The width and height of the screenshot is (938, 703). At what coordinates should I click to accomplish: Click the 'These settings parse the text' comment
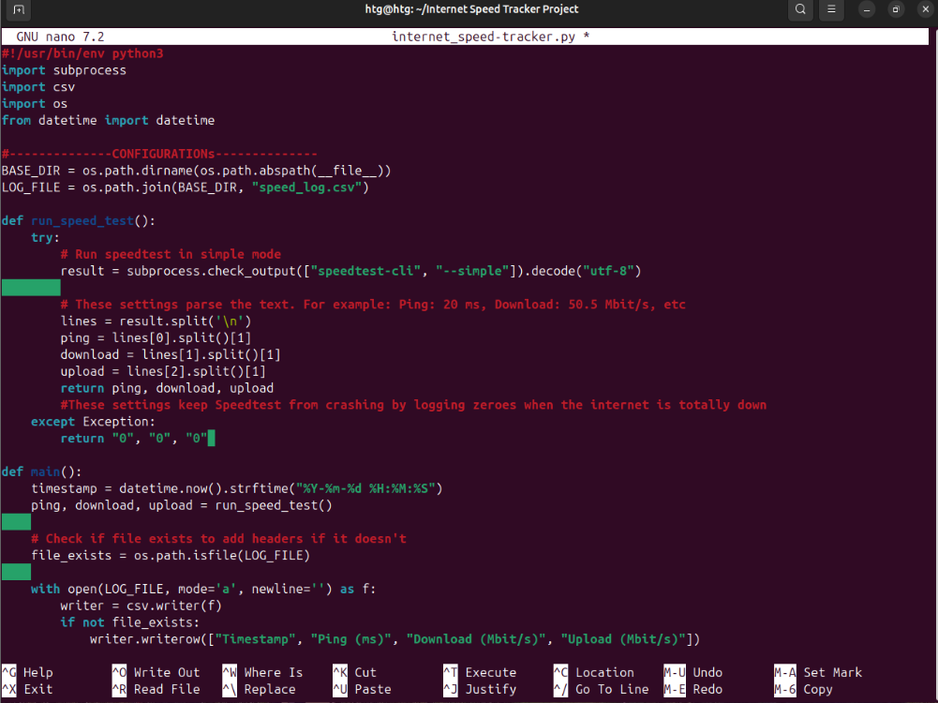(x=373, y=305)
